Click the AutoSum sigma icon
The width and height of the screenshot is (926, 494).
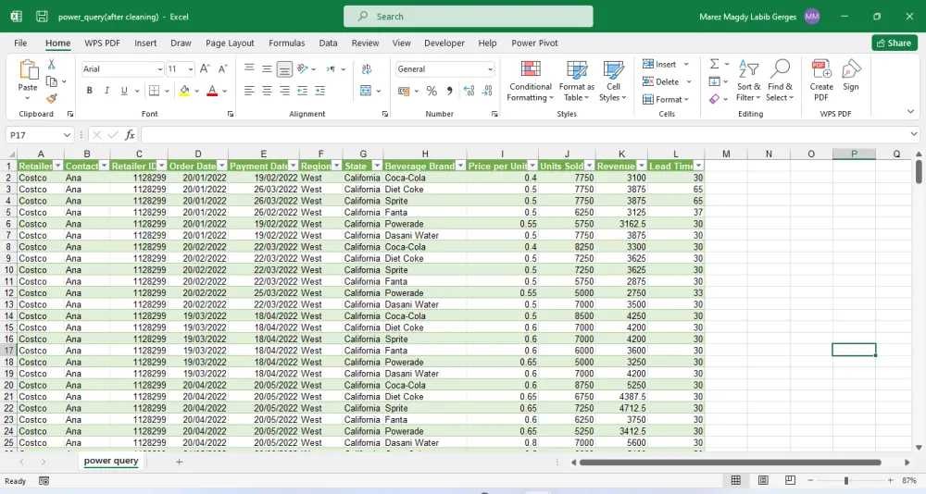[715, 64]
